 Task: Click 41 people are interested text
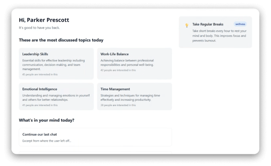40,105
